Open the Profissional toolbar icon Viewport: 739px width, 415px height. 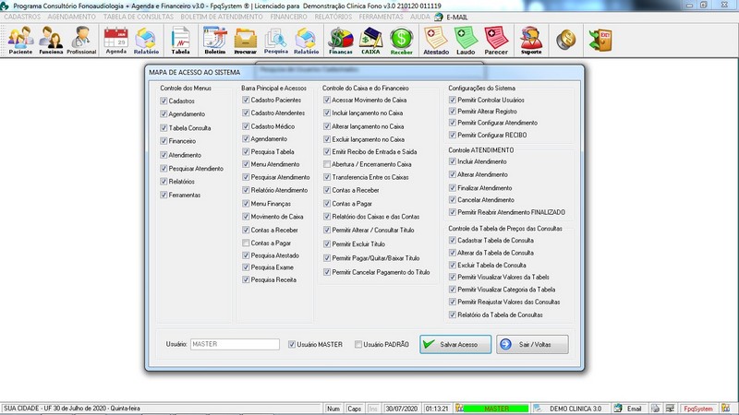[81, 41]
